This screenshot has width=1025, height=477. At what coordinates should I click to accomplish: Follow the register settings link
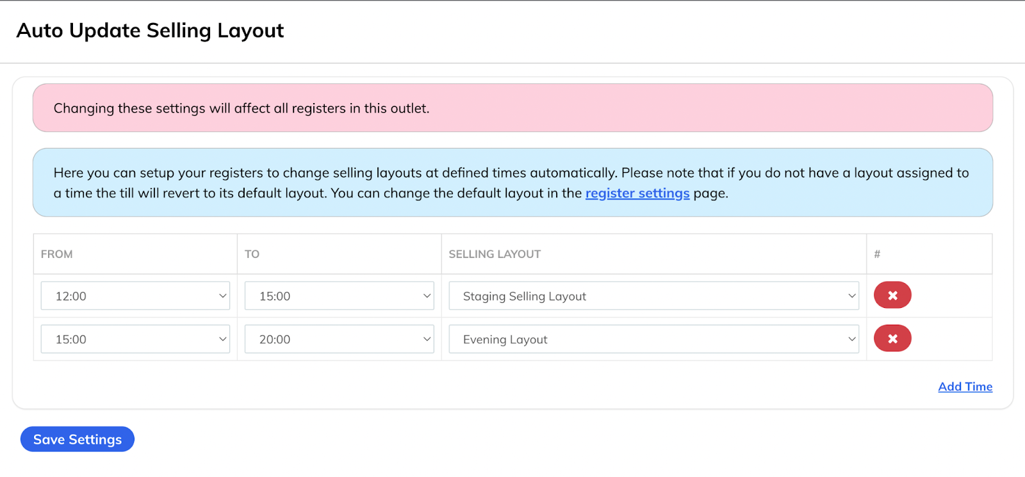[637, 193]
